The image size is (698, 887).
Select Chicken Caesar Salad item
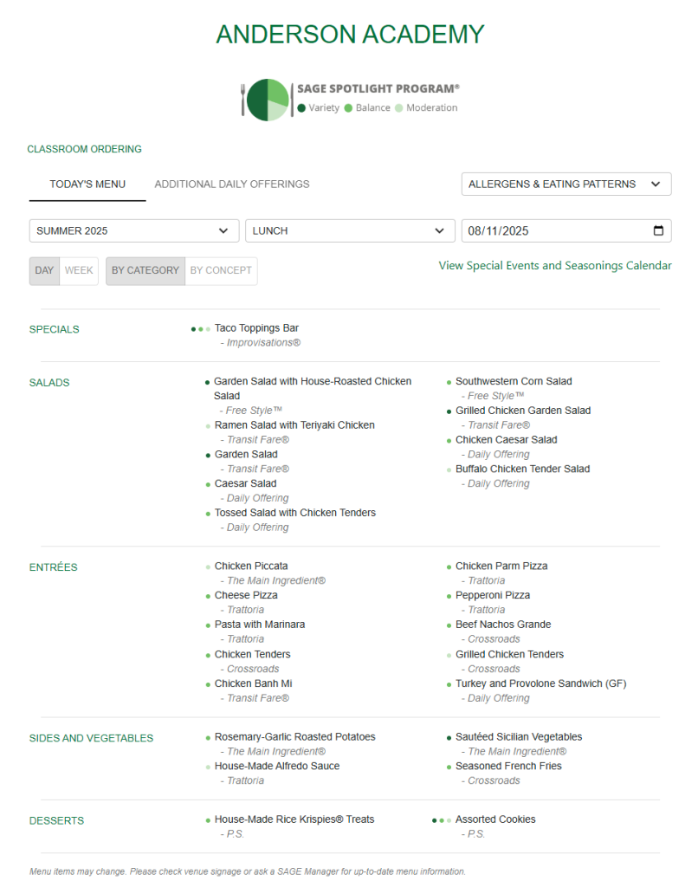(x=507, y=439)
